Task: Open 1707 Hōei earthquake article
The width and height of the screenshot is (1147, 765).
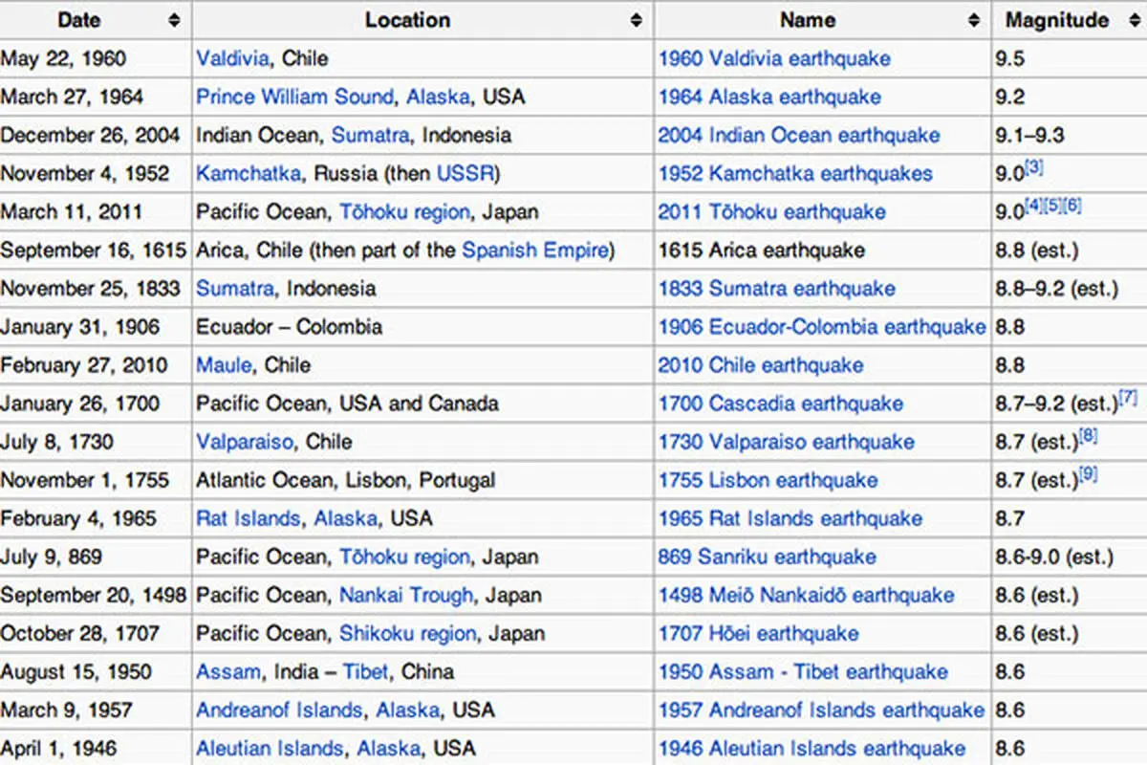Action: (758, 633)
